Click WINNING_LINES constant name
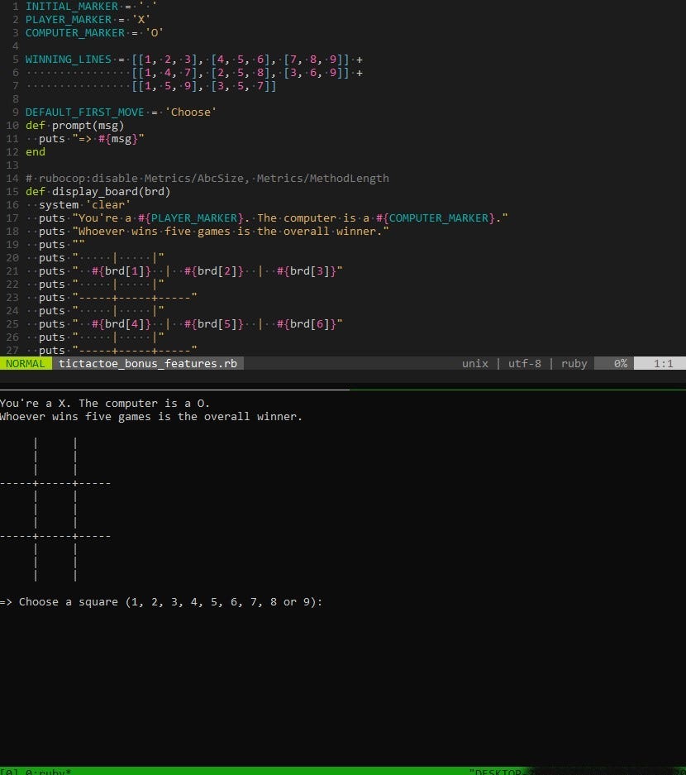The height and width of the screenshot is (775, 686). pos(68,60)
